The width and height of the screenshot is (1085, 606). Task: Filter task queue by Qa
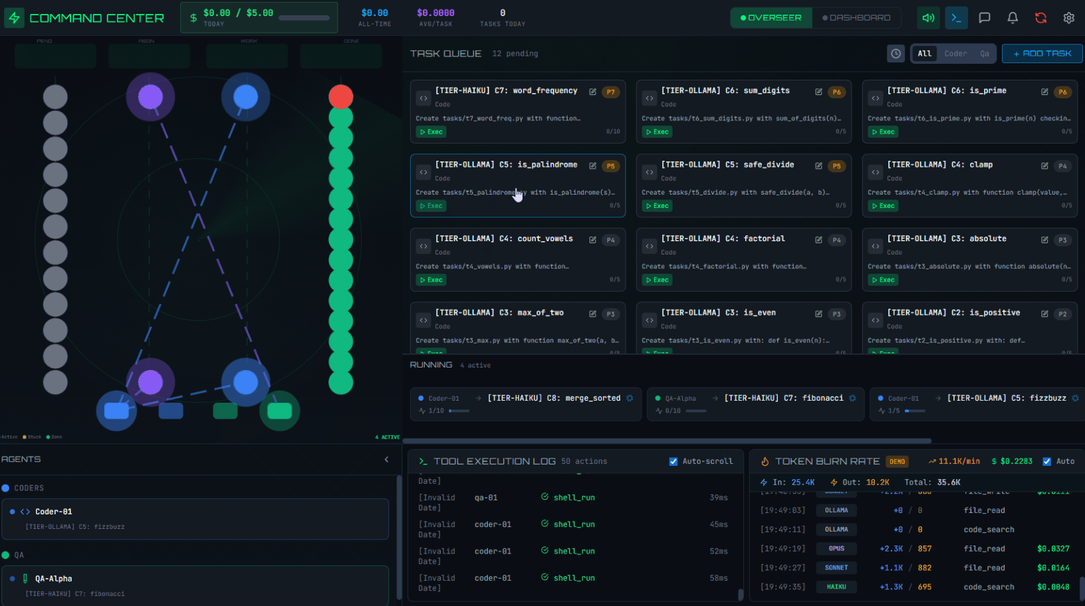tap(985, 54)
